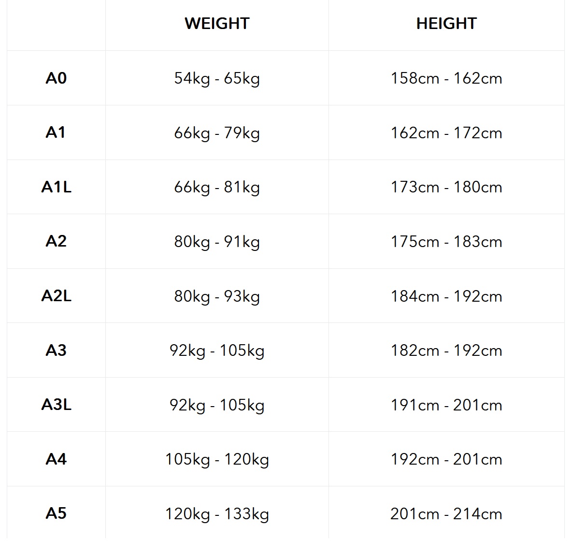Select the A4 size row label

tap(56, 459)
